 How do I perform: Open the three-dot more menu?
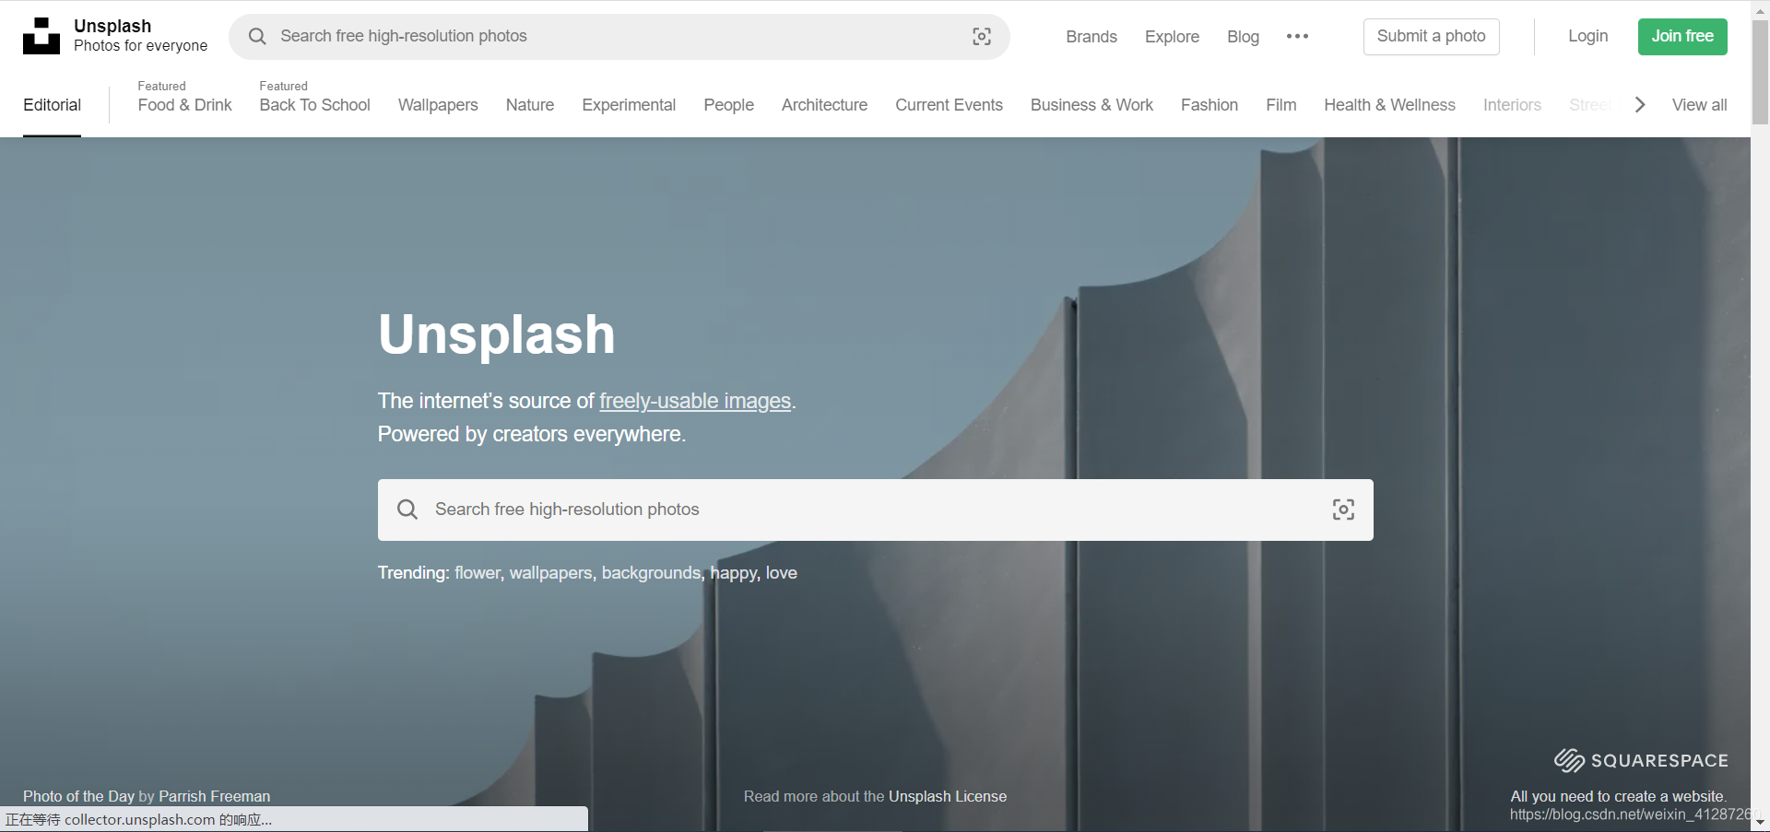(1297, 37)
